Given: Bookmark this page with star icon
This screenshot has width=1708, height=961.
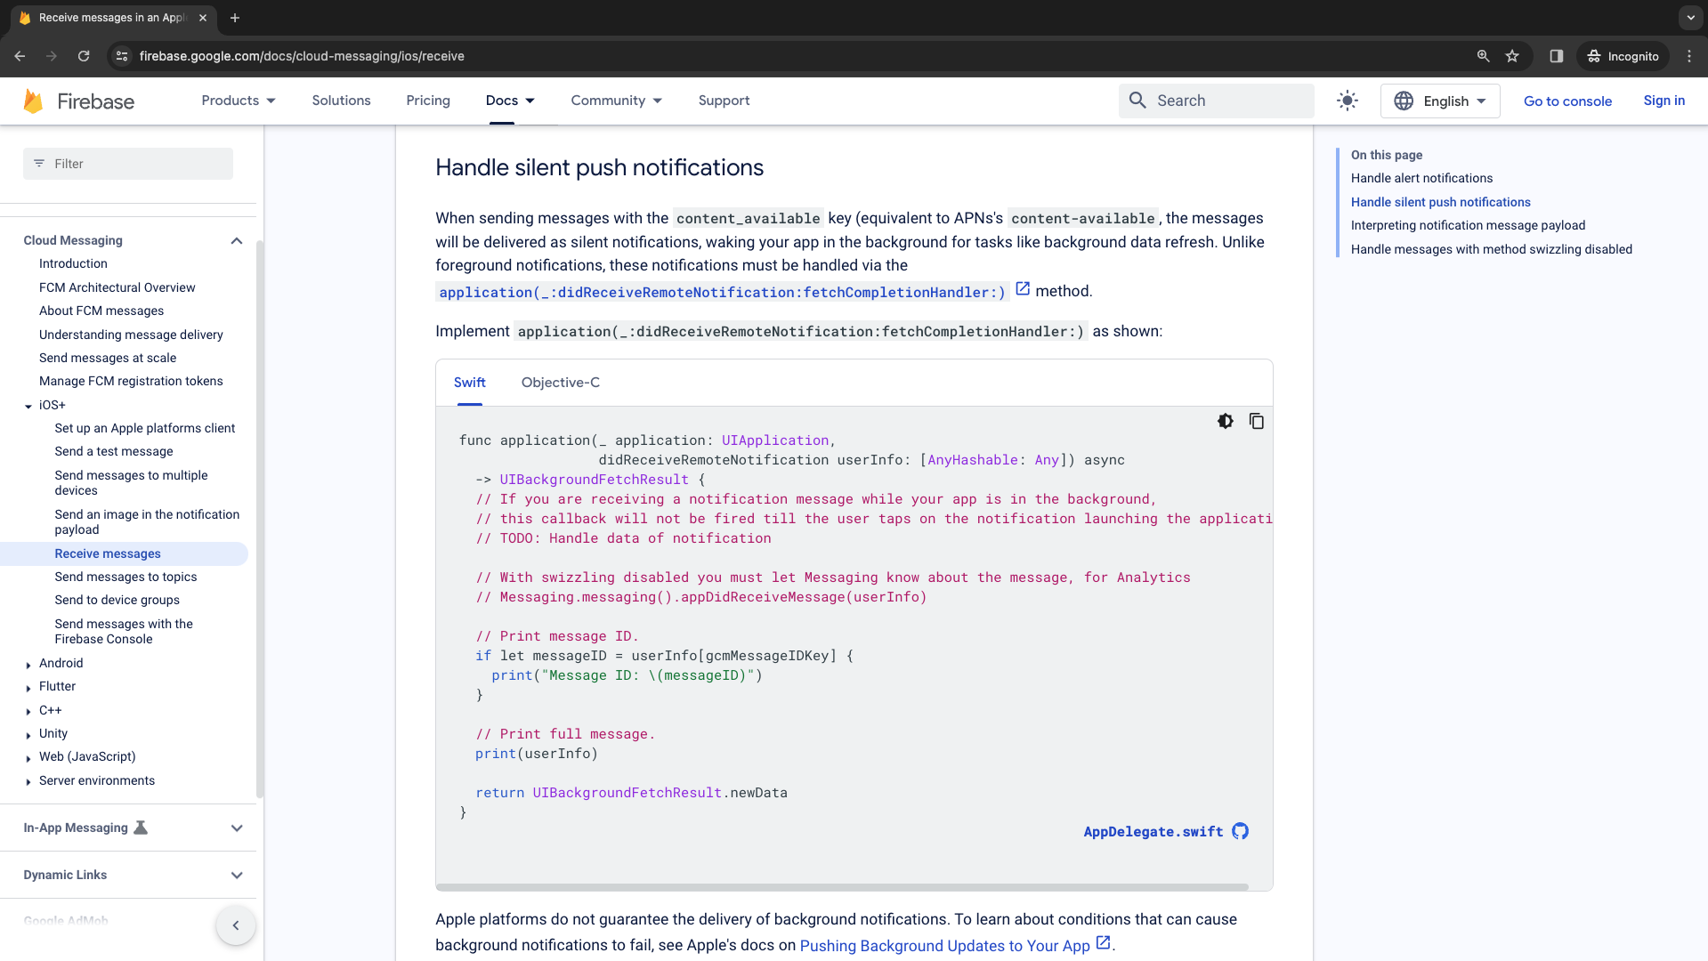Looking at the screenshot, I should [x=1512, y=56].
